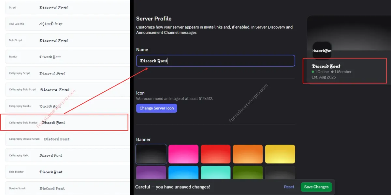
Task: Choose the Calligraphy Bold Fraktur font row
Action: tap(64, 123)
